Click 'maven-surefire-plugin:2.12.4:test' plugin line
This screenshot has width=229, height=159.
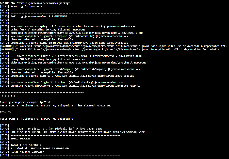coord(62,83)
